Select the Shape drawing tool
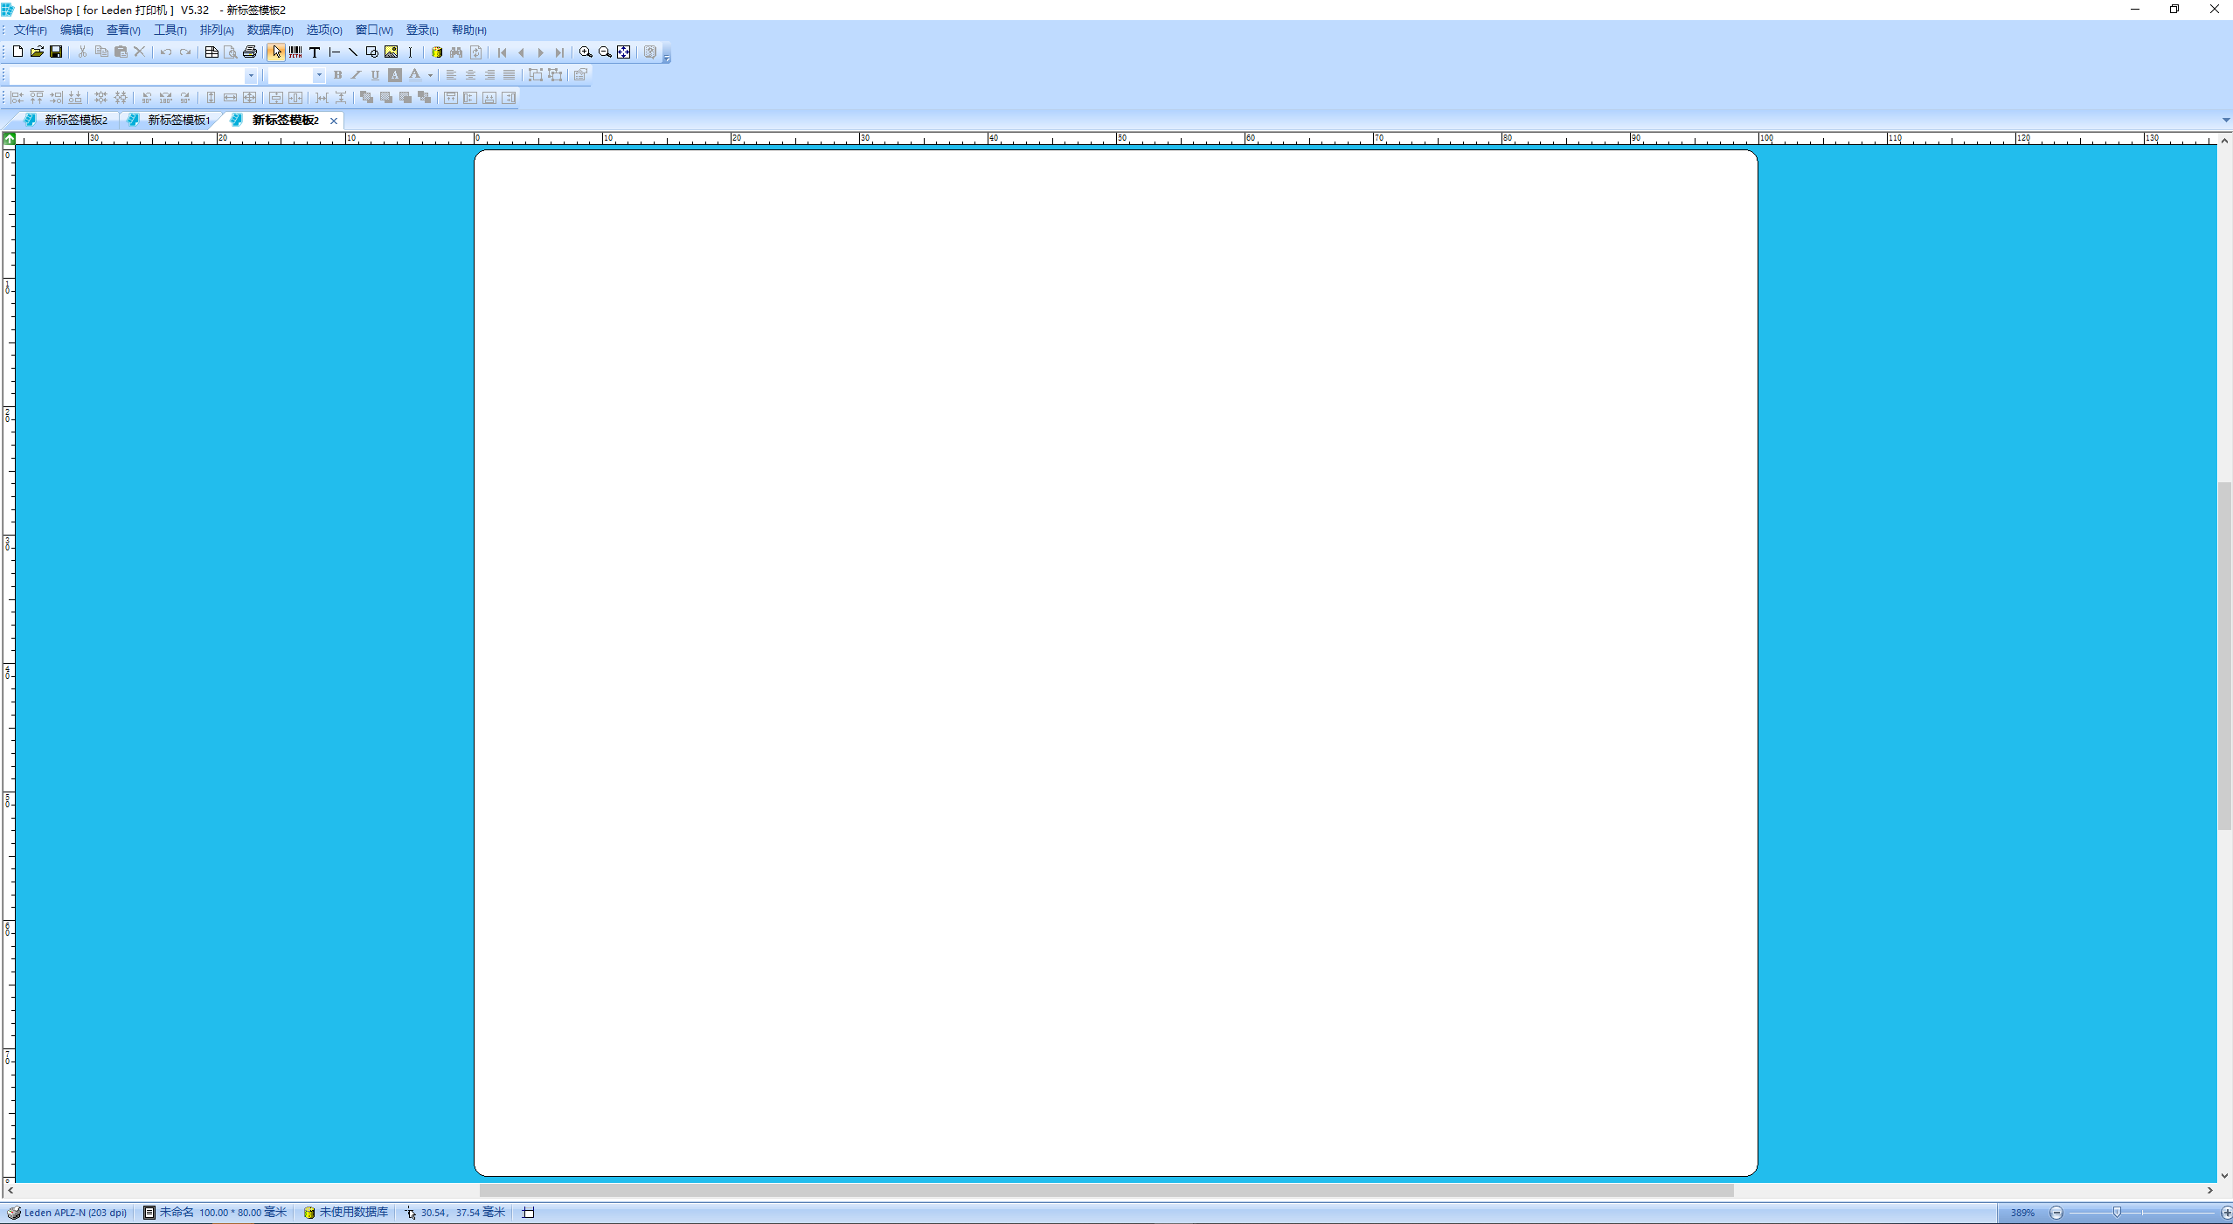Image resolution: width=2233 pixels, height=1224 pixels. [x=372, y=52]
